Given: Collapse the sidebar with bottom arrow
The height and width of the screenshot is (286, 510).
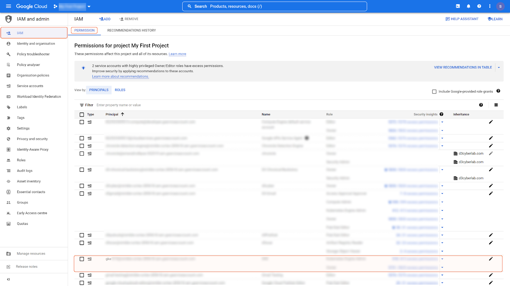Looking at the screenshot, I should click(8, 279).
